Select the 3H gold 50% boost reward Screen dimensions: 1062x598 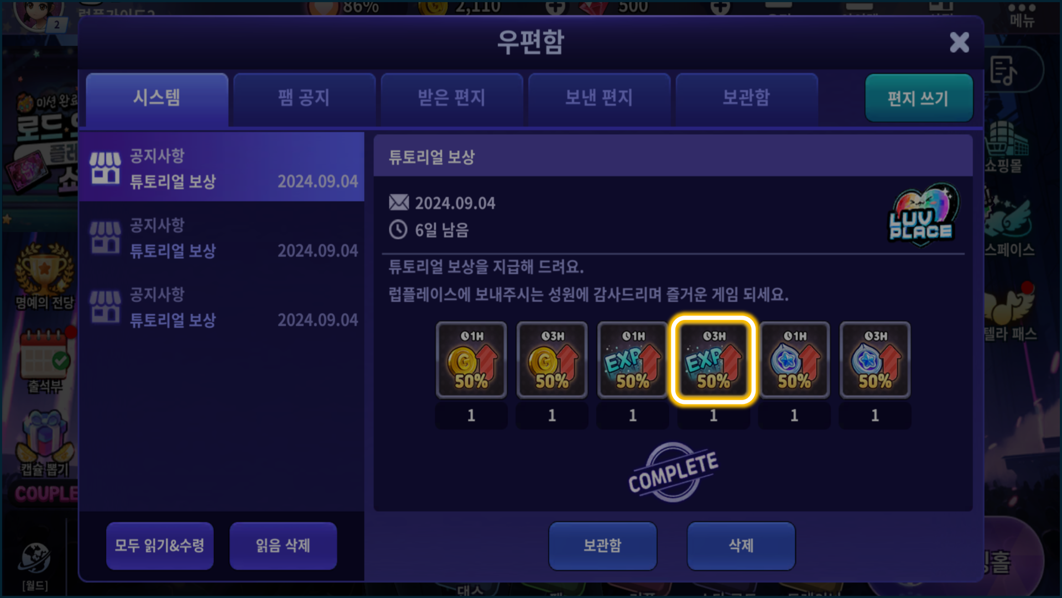pyautogui.click(x=552, y=360)
